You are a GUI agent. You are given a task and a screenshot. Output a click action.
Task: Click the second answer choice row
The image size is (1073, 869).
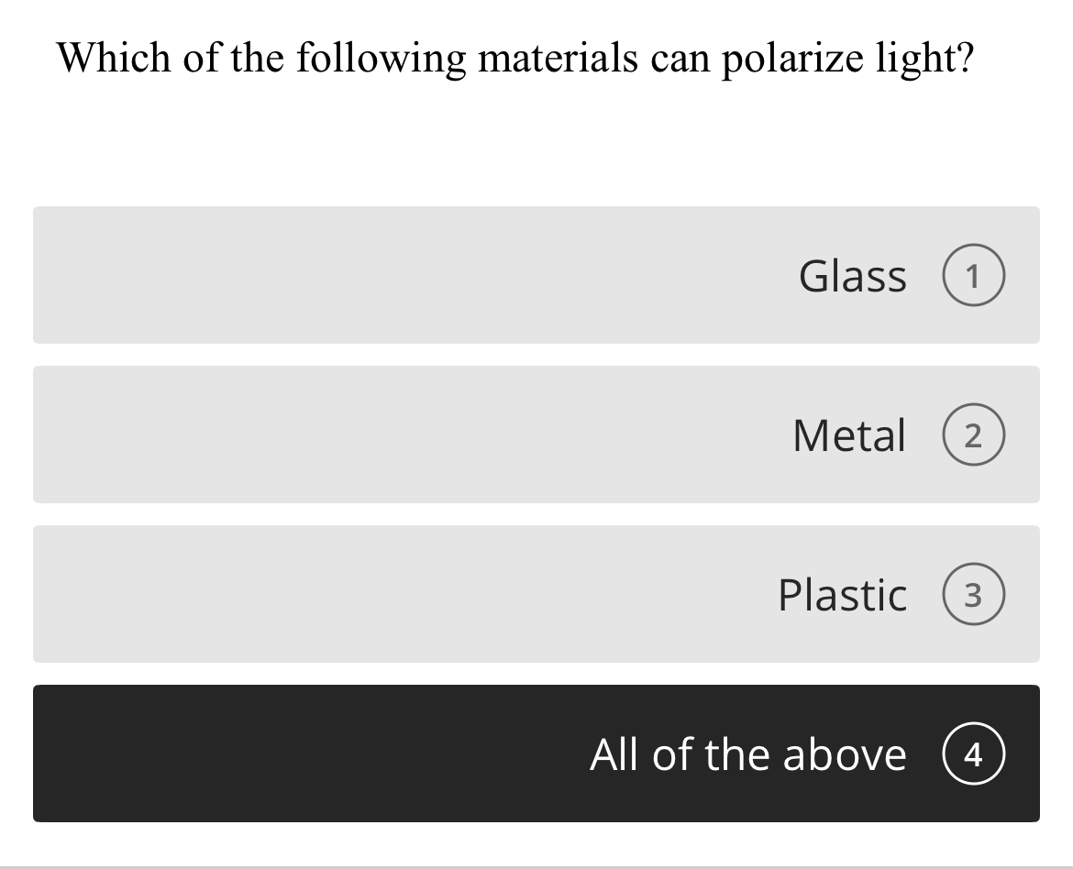click(x=535, y=434)
